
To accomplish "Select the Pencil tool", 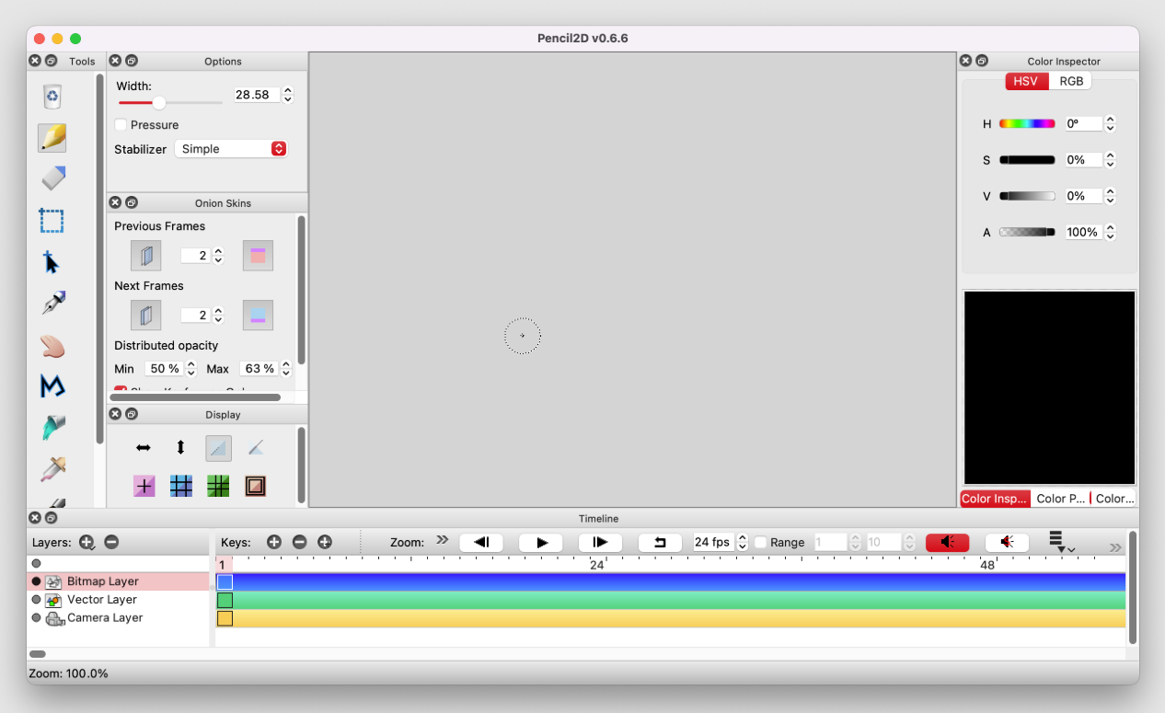I will tap(52, 138).
